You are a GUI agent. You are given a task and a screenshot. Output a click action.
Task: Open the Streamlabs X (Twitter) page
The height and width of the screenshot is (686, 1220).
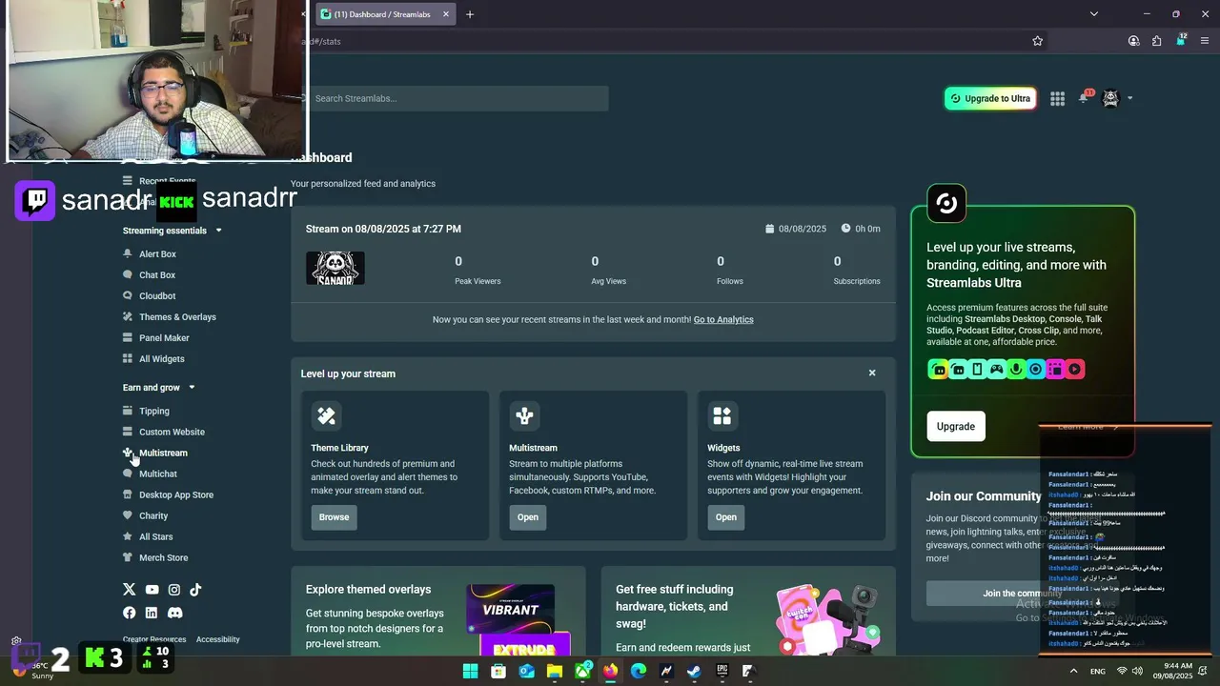click(x=130, y=590)
